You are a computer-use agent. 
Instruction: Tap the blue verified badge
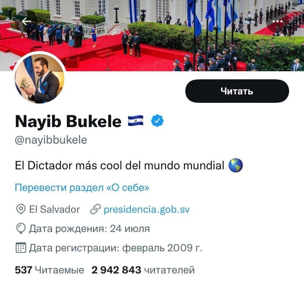157,121
